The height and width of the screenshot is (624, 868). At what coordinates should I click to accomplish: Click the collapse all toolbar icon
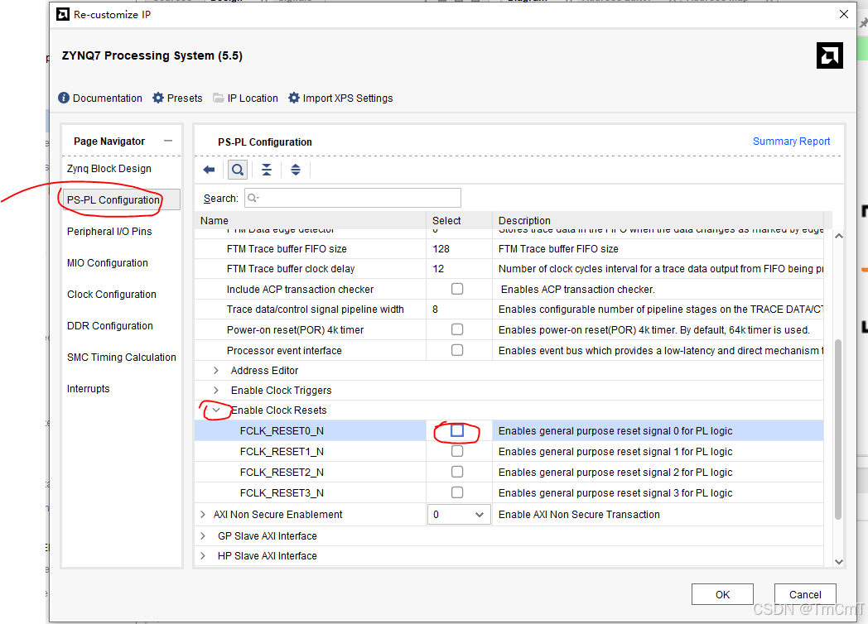click(267, 170)
